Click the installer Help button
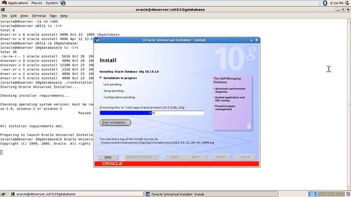The image size is (351, 197). point(108,157)
